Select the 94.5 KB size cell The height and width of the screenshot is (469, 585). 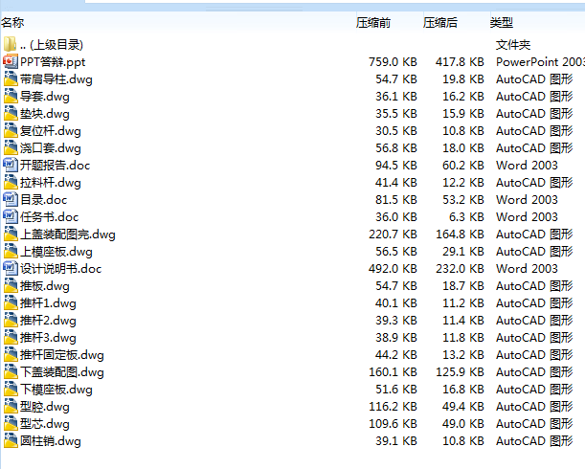coord(396,165)
